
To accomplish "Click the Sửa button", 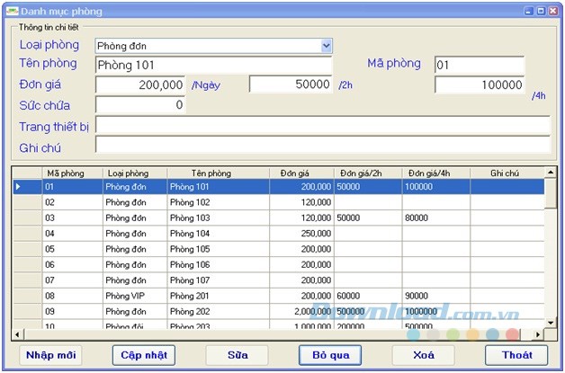I will click(x=238, y=355).
